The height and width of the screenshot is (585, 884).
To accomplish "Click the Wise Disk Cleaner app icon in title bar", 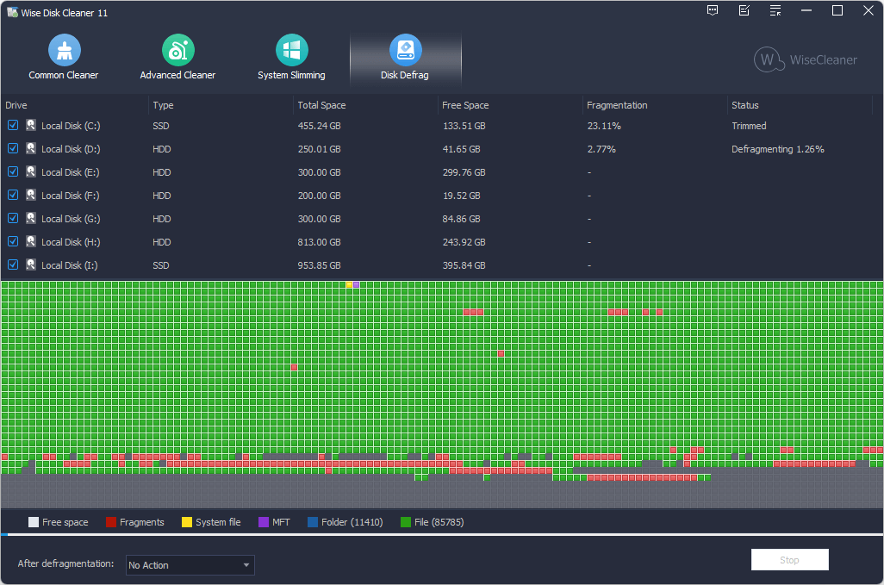I will tap(12, 12).
